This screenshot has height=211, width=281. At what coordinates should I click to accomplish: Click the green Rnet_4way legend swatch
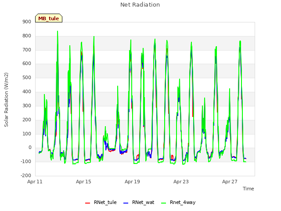coord(163,203)
